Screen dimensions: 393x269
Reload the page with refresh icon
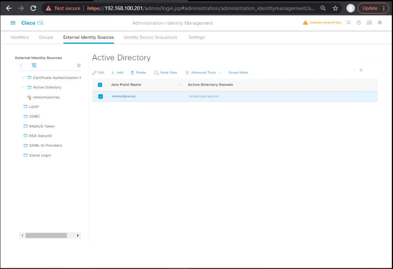click(33, 8)
